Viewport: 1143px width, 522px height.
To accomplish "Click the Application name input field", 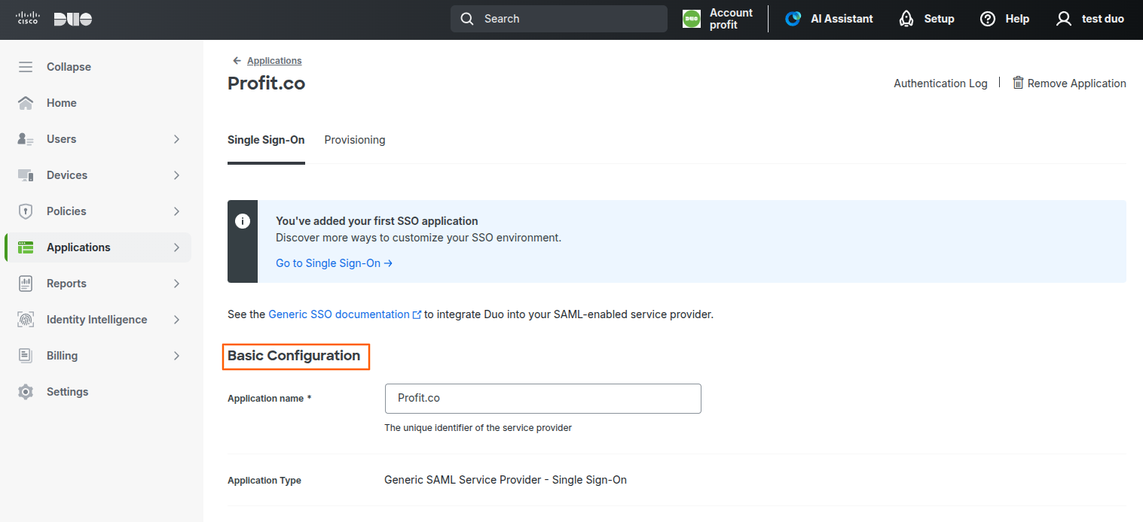I will [542, 399].
